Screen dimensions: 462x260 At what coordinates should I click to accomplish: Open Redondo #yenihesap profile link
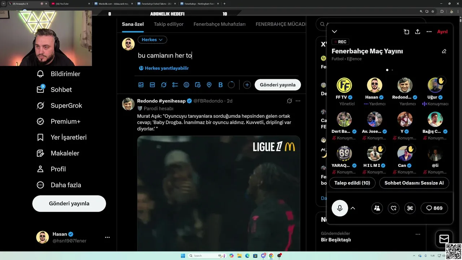point(162,101)
